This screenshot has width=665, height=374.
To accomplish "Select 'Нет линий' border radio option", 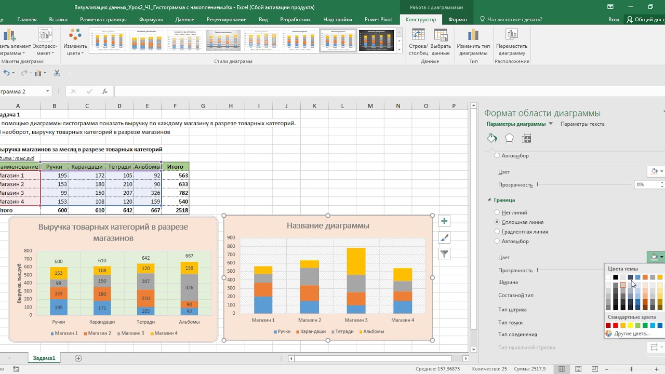I will coord(497,212).
